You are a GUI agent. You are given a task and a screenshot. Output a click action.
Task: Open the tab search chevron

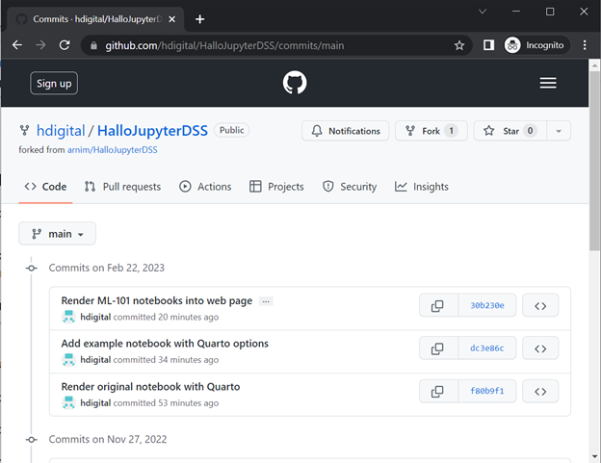pyautogui.click(x=483, y=12)
